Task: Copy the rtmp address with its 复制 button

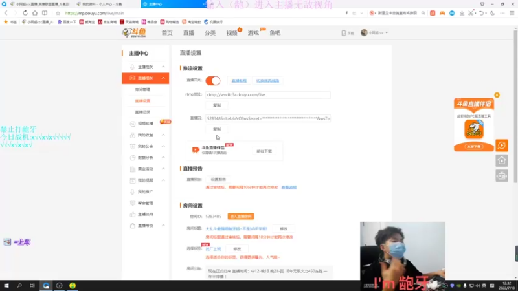Action: click(217, 105)
